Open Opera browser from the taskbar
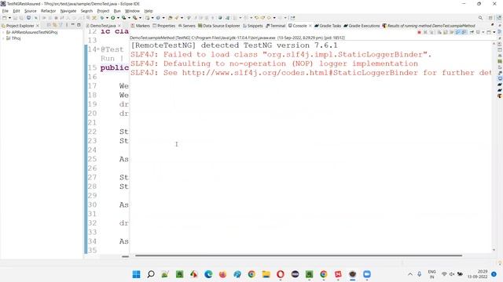Image resolution: width=503 pixels, height=282 pixels. (281, 274)
